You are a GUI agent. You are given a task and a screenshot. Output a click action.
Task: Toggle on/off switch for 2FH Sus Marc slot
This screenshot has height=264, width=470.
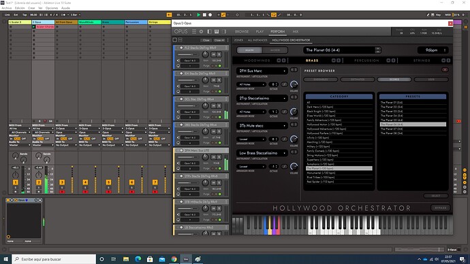[294, 69]
